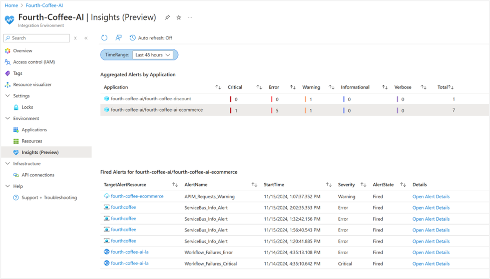The image size is (490, 279).
Task: Click the Logic App icon beside Workflow_Failures_Critical row
Action: point(107,263)
